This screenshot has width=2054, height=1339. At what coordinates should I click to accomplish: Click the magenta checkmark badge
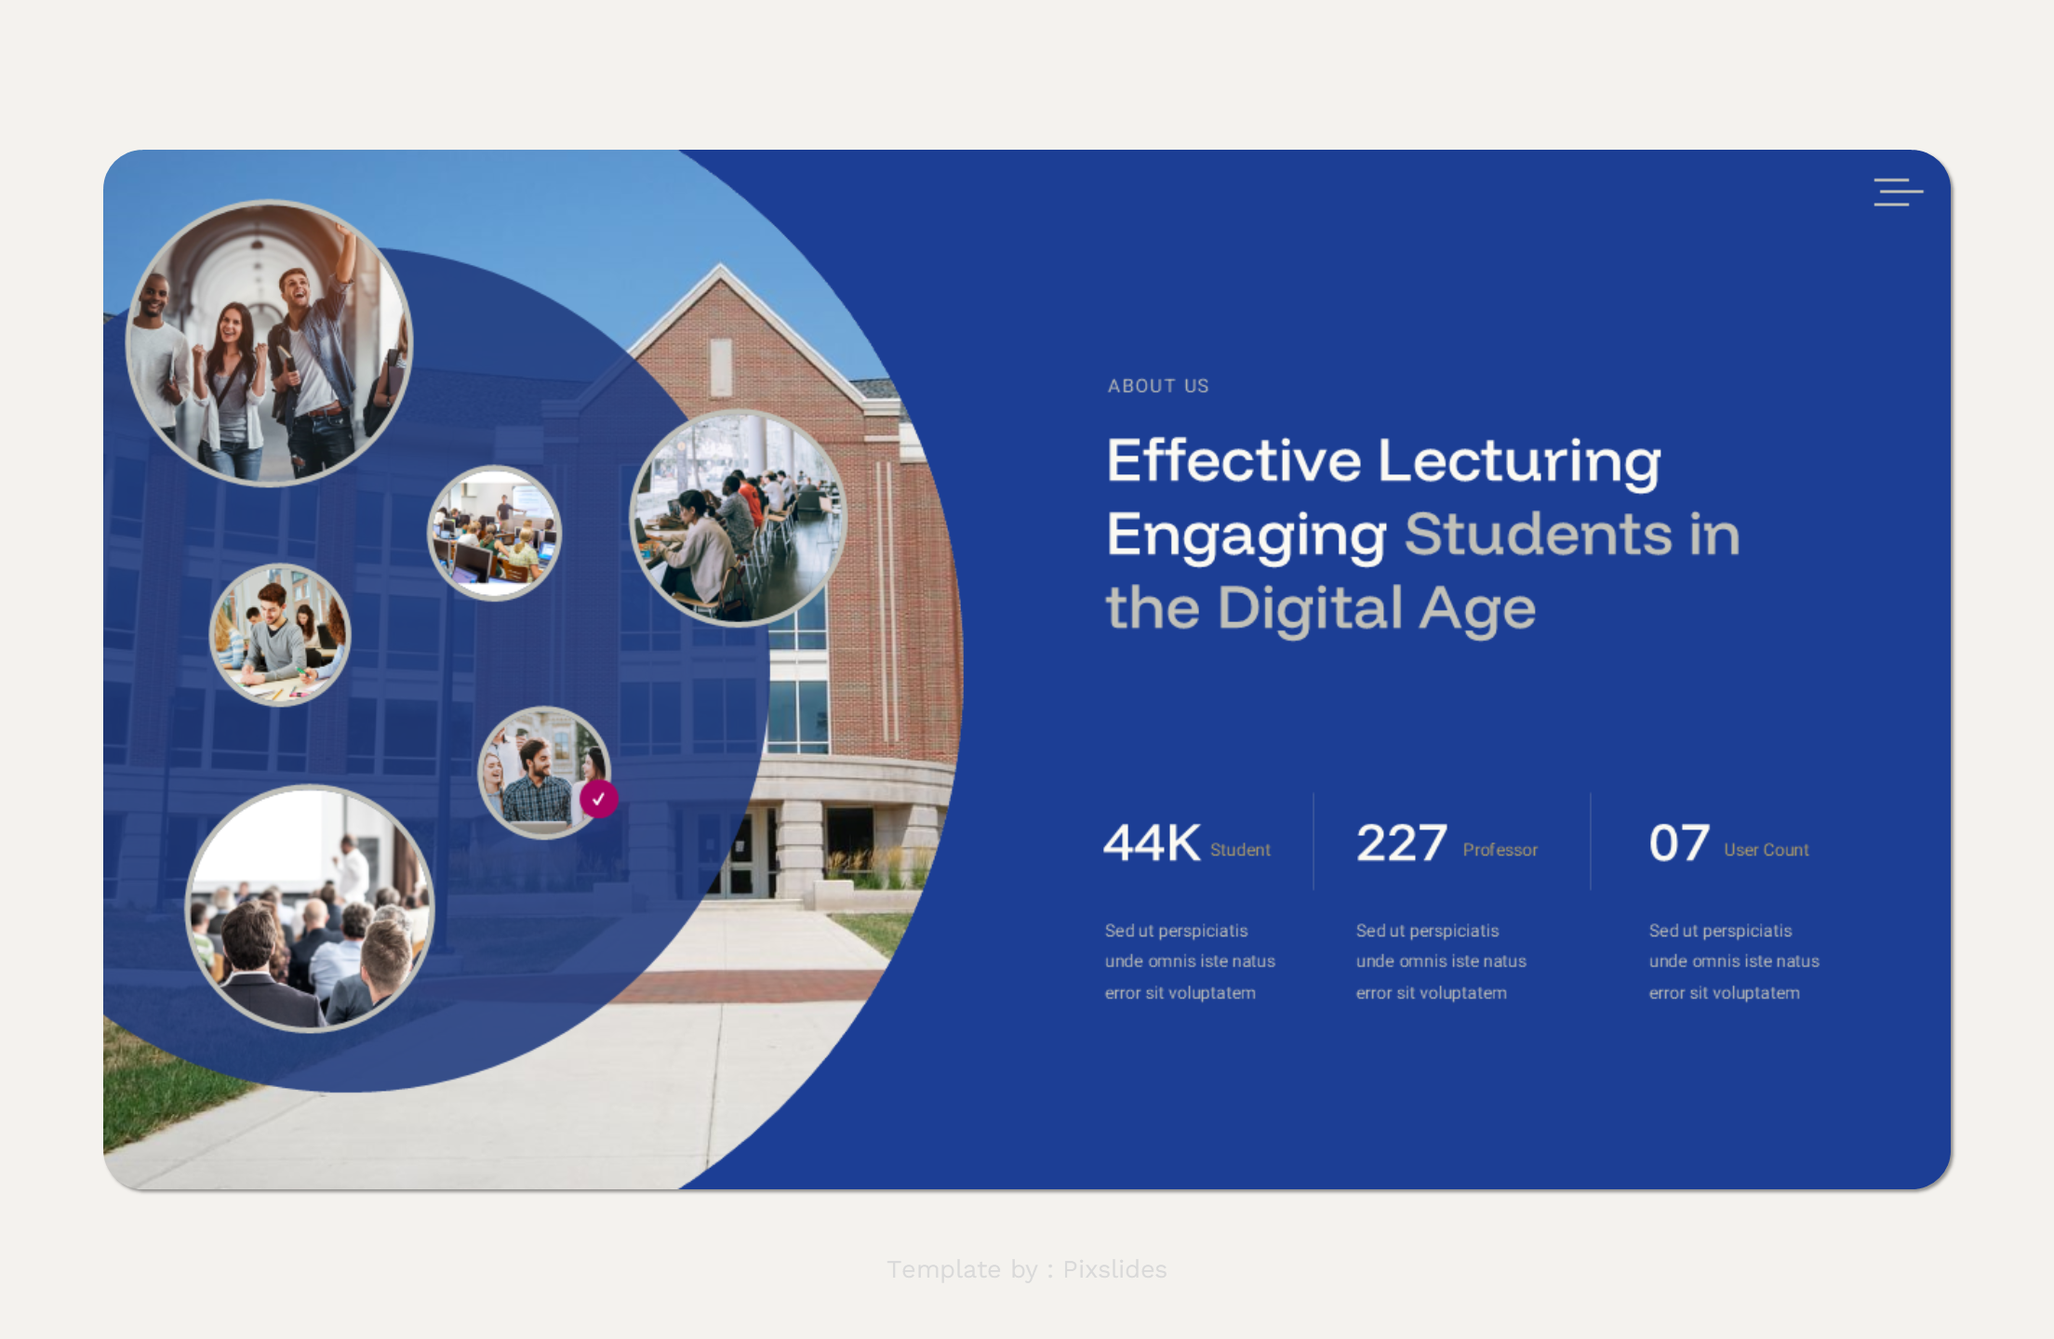point(599,799)
